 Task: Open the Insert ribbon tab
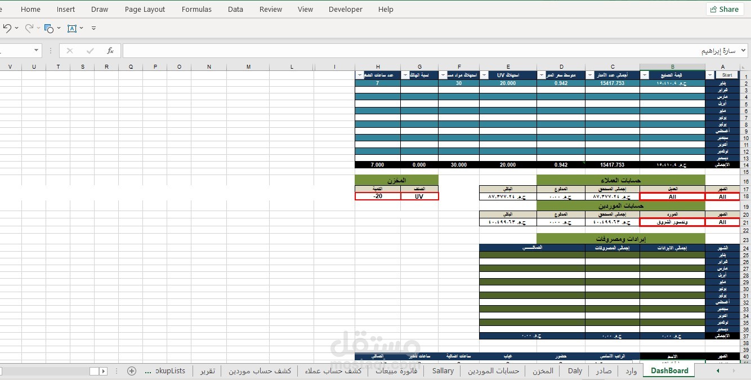point(66,10)
